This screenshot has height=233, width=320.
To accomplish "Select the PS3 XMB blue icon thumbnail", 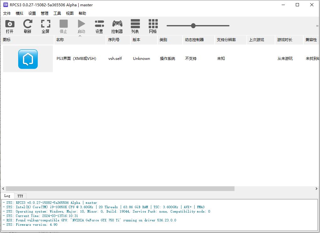I will [x=28, y=59].
